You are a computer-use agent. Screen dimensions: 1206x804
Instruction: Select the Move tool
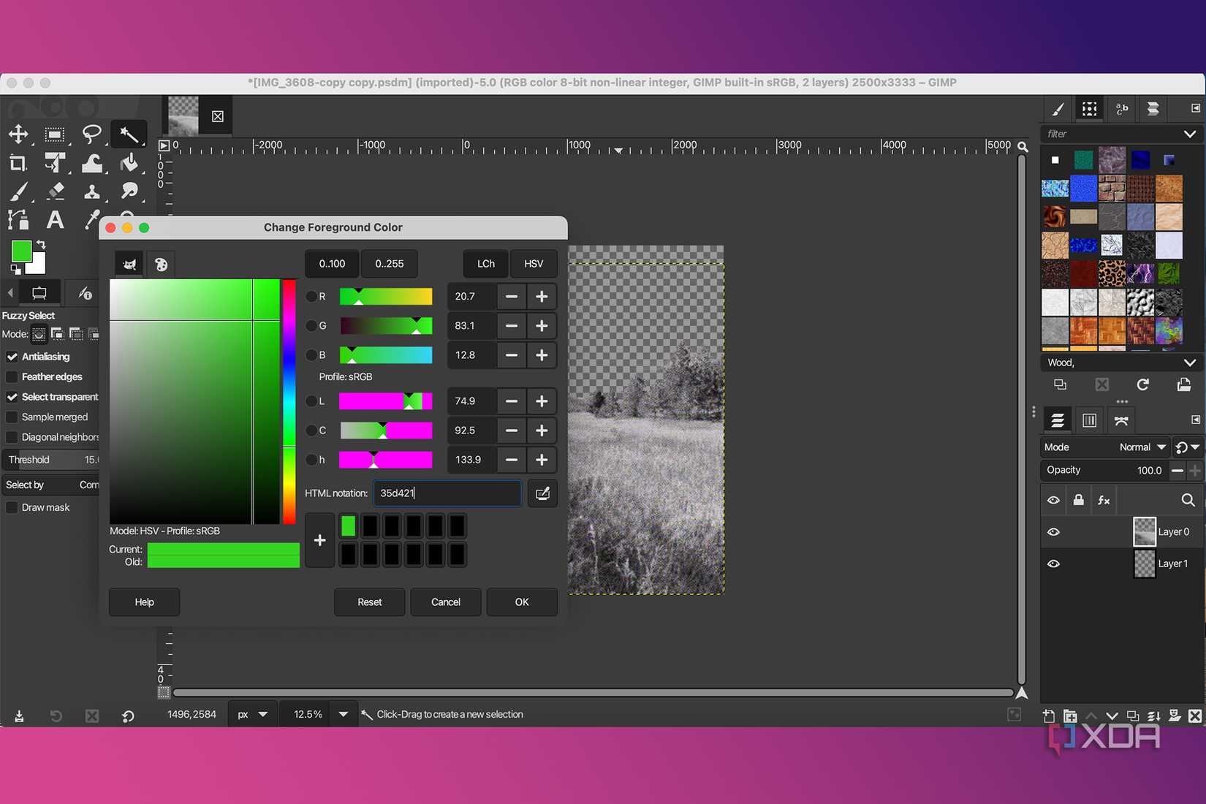pyautogui.click(x=18, y=134)
